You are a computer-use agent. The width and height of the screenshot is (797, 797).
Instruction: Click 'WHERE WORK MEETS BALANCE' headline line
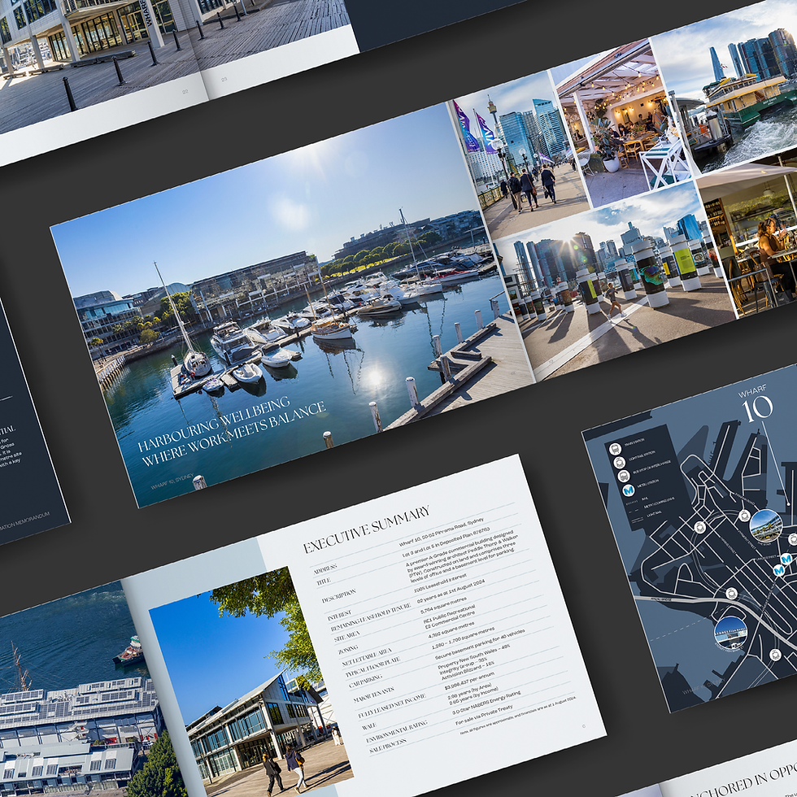tap(233, 434)
